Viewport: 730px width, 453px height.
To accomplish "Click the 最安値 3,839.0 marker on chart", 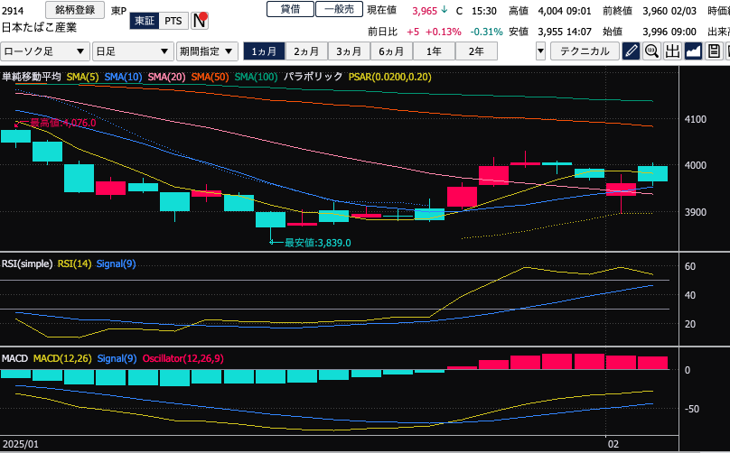I will [313, 242].
